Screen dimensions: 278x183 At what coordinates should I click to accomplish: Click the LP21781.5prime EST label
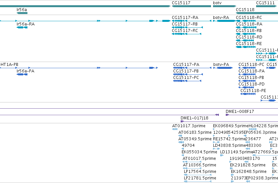click(x=200, y=178)
